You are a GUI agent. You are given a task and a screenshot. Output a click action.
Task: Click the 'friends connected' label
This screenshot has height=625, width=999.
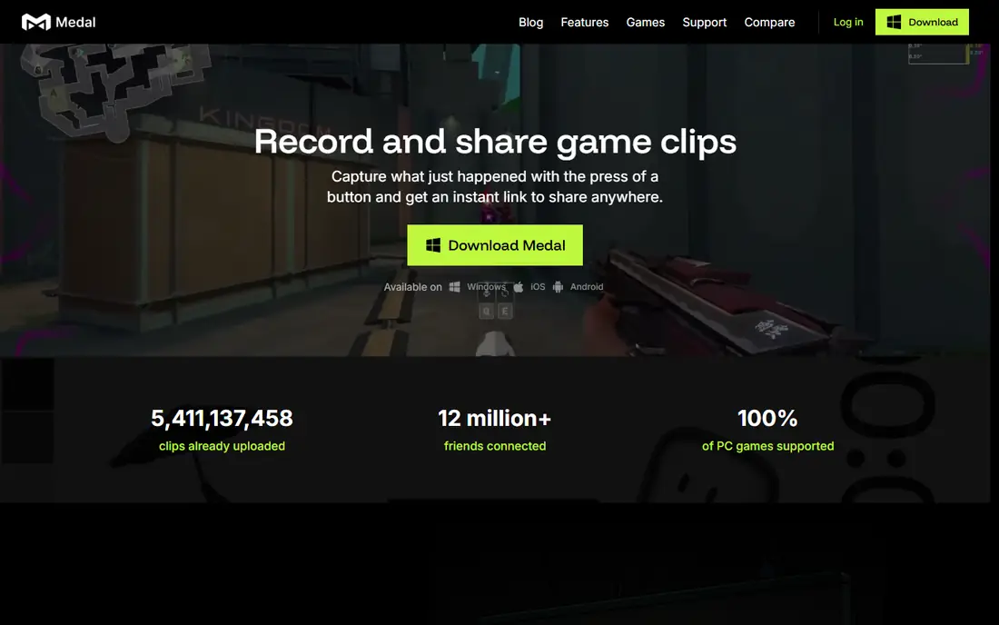point(495,446)
